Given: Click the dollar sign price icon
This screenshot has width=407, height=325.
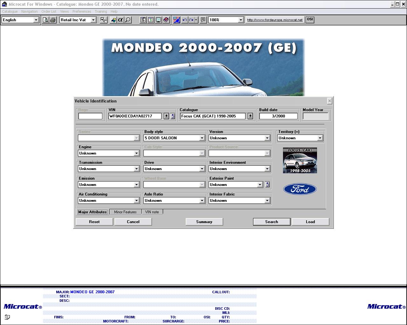Looking at the screenshot, I should 151,20.
